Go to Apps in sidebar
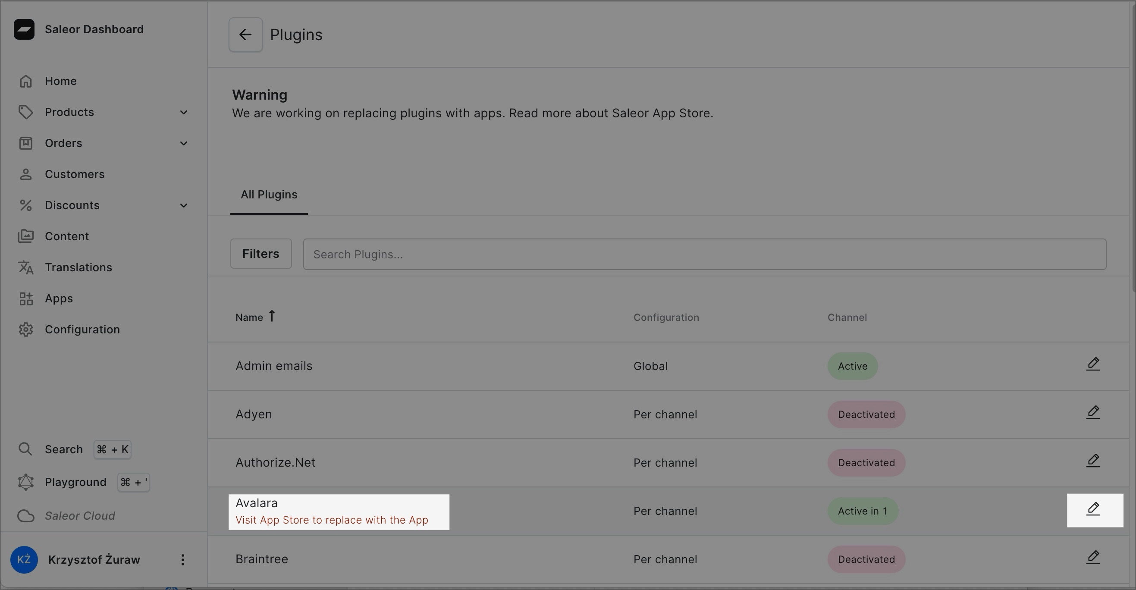 pyautogui.click(x=59, y=298)
